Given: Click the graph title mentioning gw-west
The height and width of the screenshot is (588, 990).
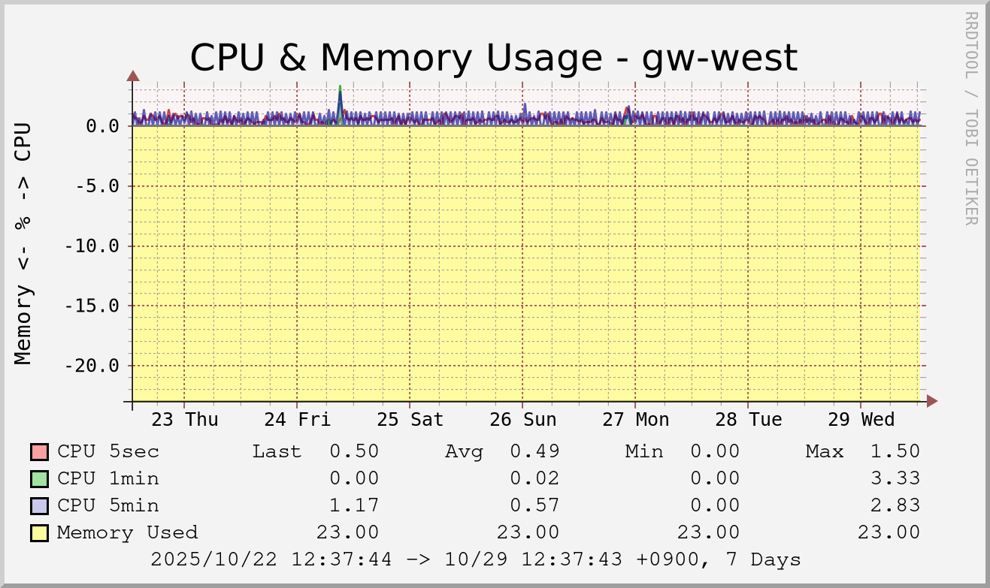Looking at the screenshot, I should coord(493,58).
